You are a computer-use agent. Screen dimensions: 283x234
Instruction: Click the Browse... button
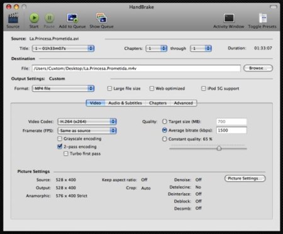point(258,68)
